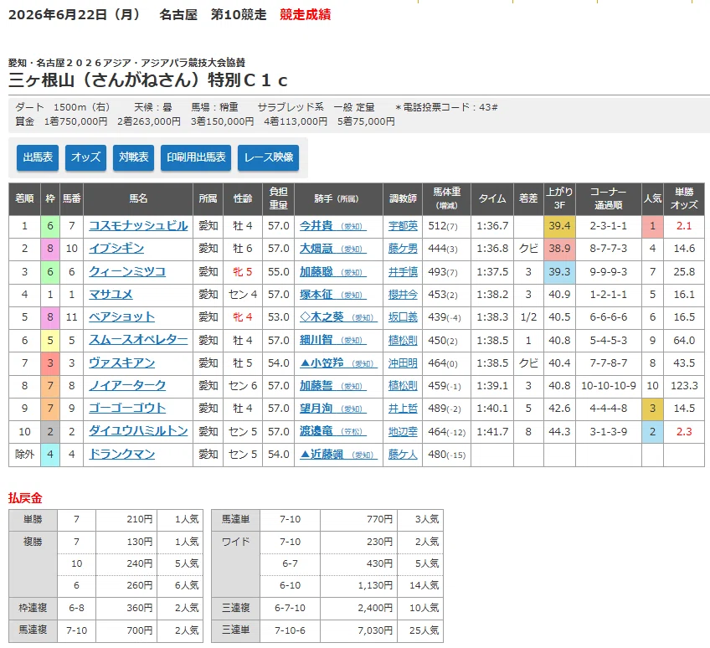Open trainer 井上哲 page
The image size is (710, 648).
click(403, 409)
